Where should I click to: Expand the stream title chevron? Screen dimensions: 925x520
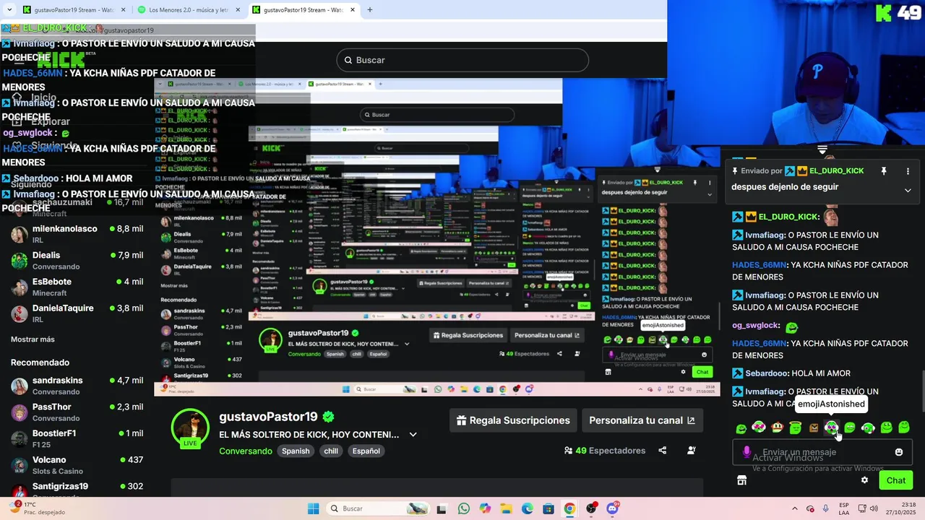coord(413,435)
